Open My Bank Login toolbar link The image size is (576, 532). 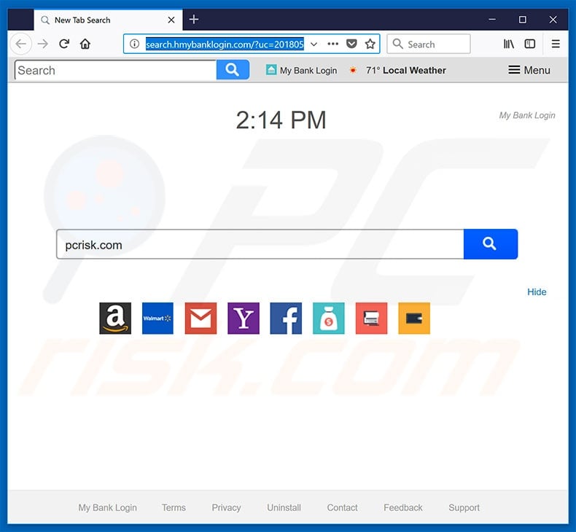pos(302,70)
